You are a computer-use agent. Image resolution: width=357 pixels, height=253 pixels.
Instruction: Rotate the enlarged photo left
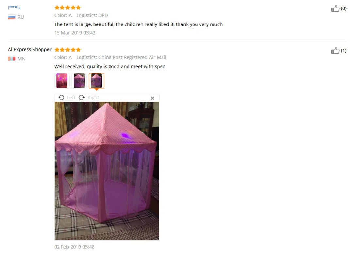point(61,98)
